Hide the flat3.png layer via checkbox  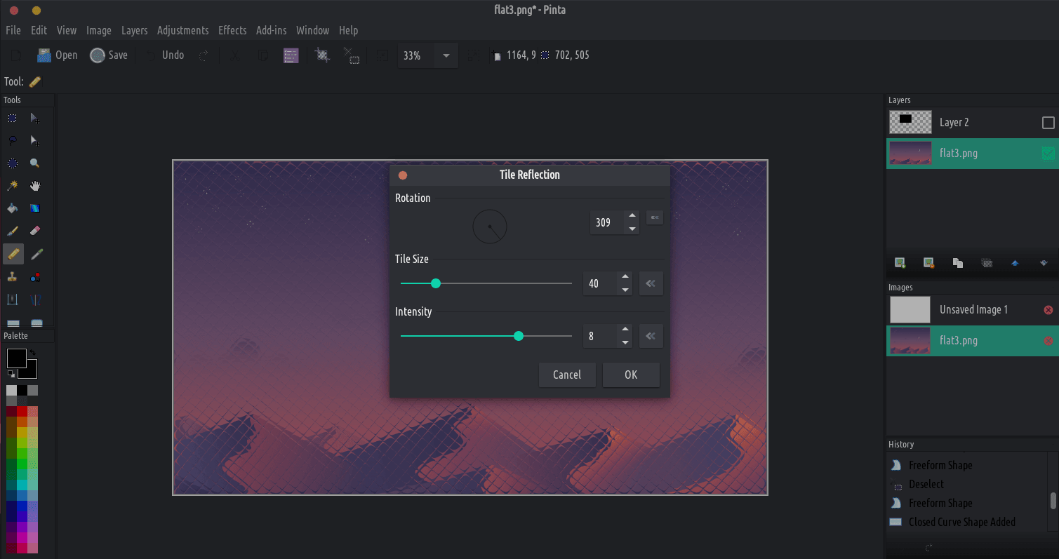click(x=1048, y=154)
